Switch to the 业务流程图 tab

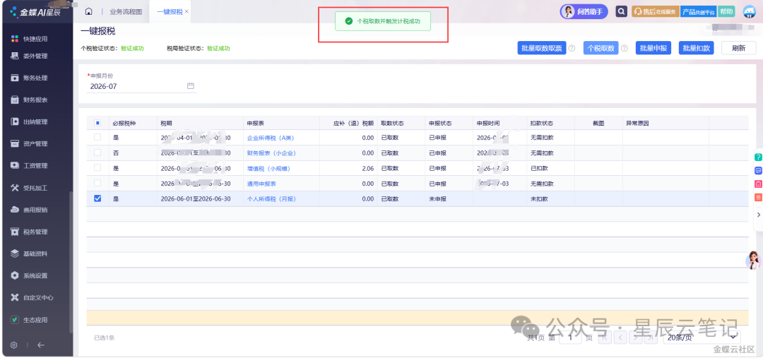click(x=126, y=12)
